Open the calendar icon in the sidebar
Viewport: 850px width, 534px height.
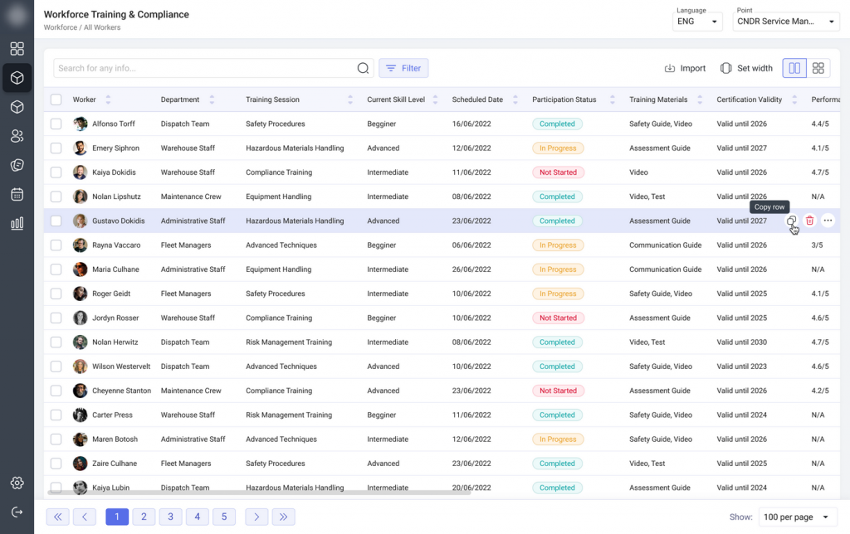point(17,194)
